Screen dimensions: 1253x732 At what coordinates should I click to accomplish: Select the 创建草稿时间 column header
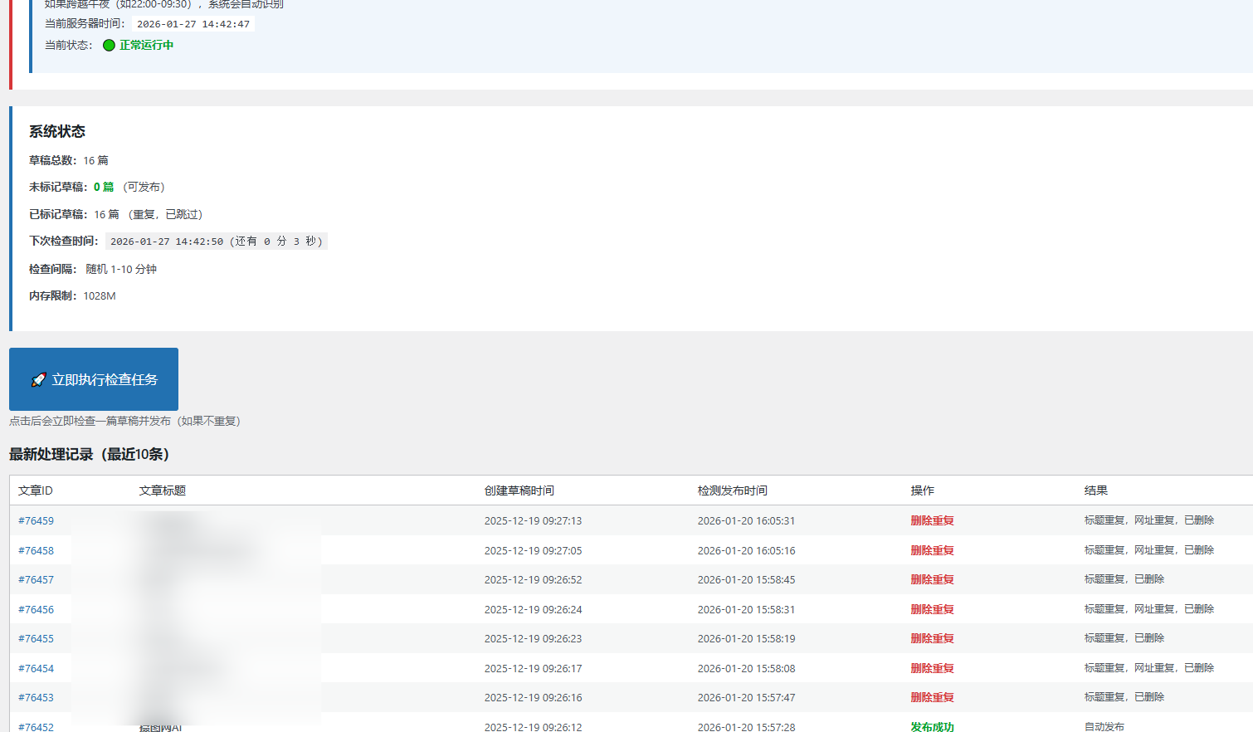click(519, 491)
